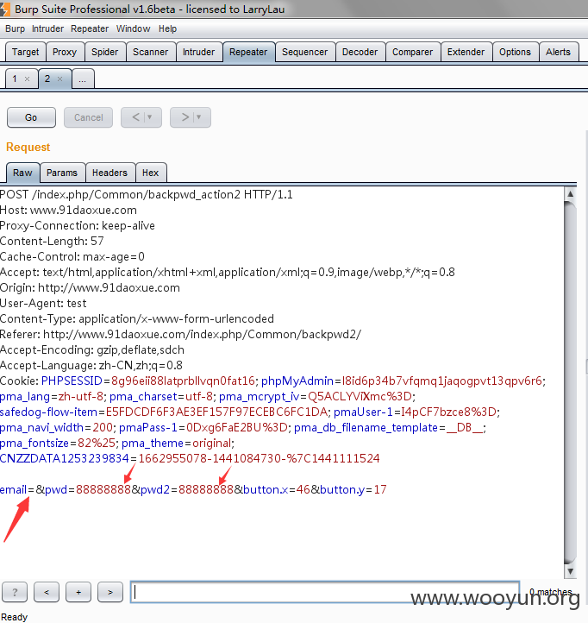Select the Raw request view tab

click(x=22, y=173)
